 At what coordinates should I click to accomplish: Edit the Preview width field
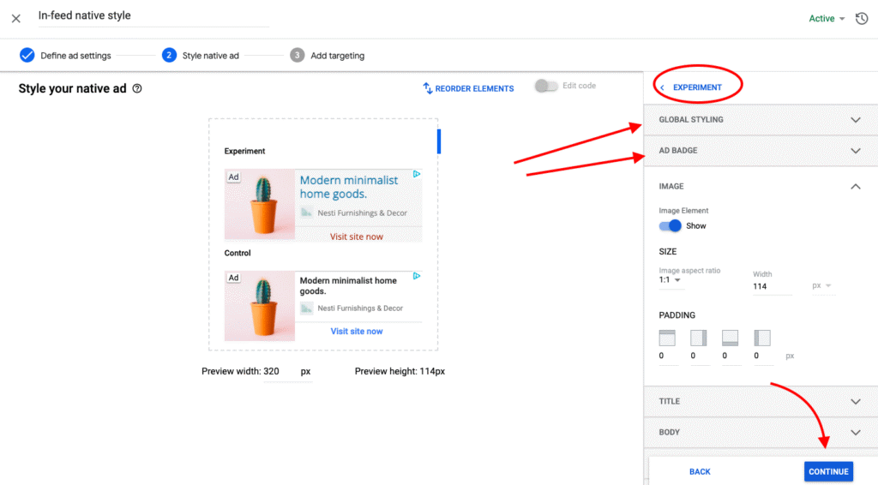click(x=288, y=371)
